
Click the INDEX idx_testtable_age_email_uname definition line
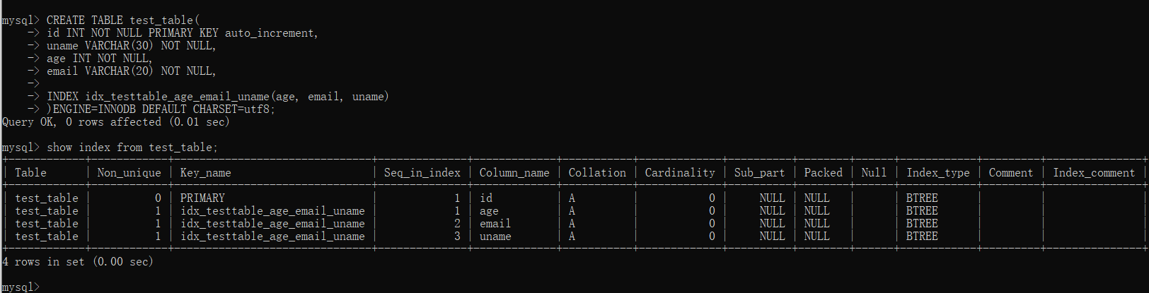(218, 97)
